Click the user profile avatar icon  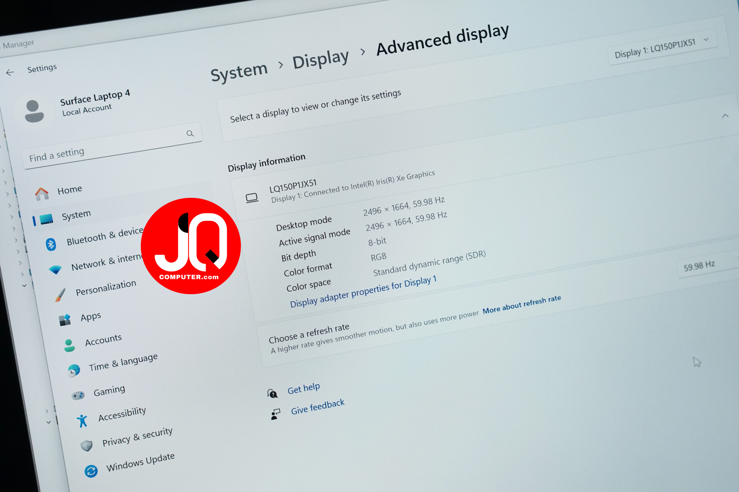(34, 111)
